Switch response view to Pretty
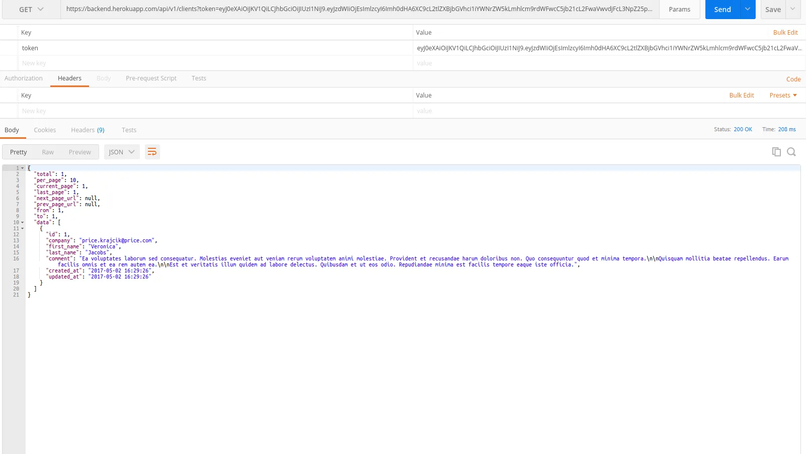 point(18,152)
